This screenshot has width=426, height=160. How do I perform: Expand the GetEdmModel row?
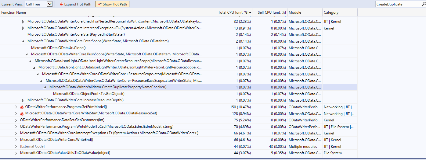coord(16,107)
